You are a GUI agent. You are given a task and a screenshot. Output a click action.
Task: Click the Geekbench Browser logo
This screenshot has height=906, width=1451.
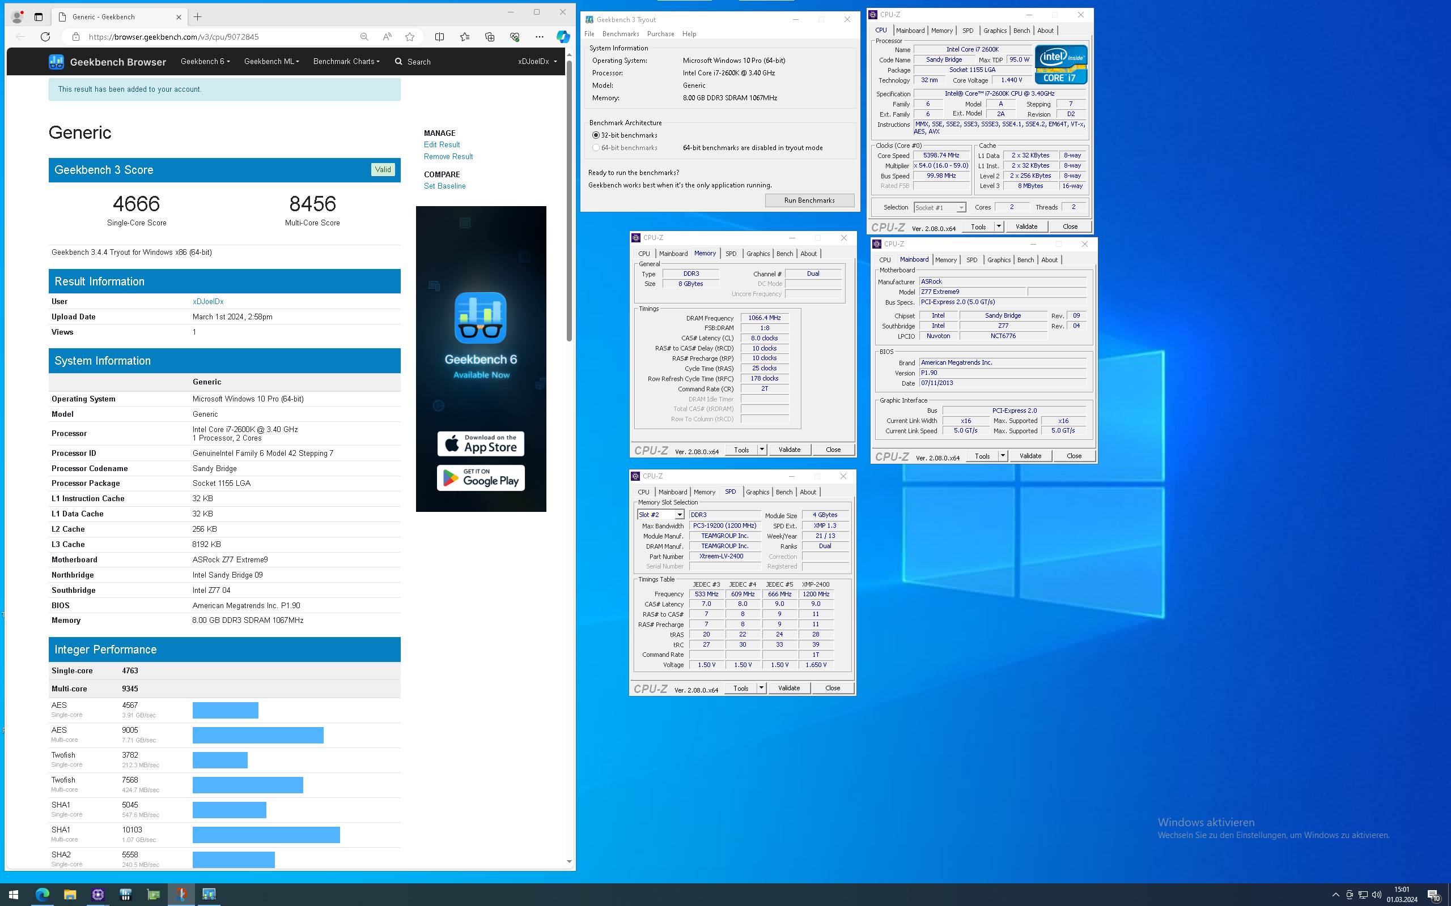pos(107,62)
